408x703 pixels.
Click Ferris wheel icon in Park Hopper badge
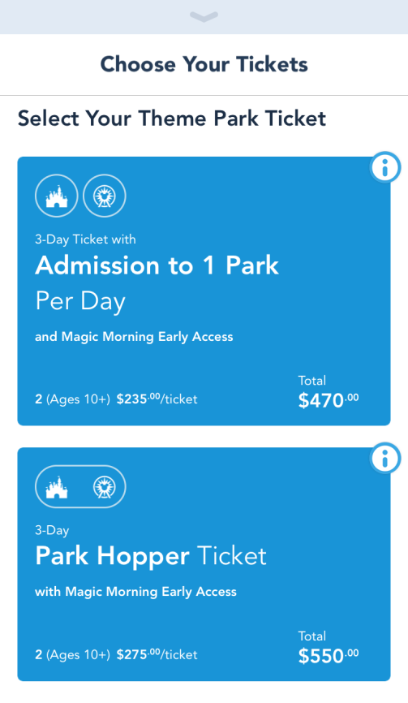click(105, 487)
